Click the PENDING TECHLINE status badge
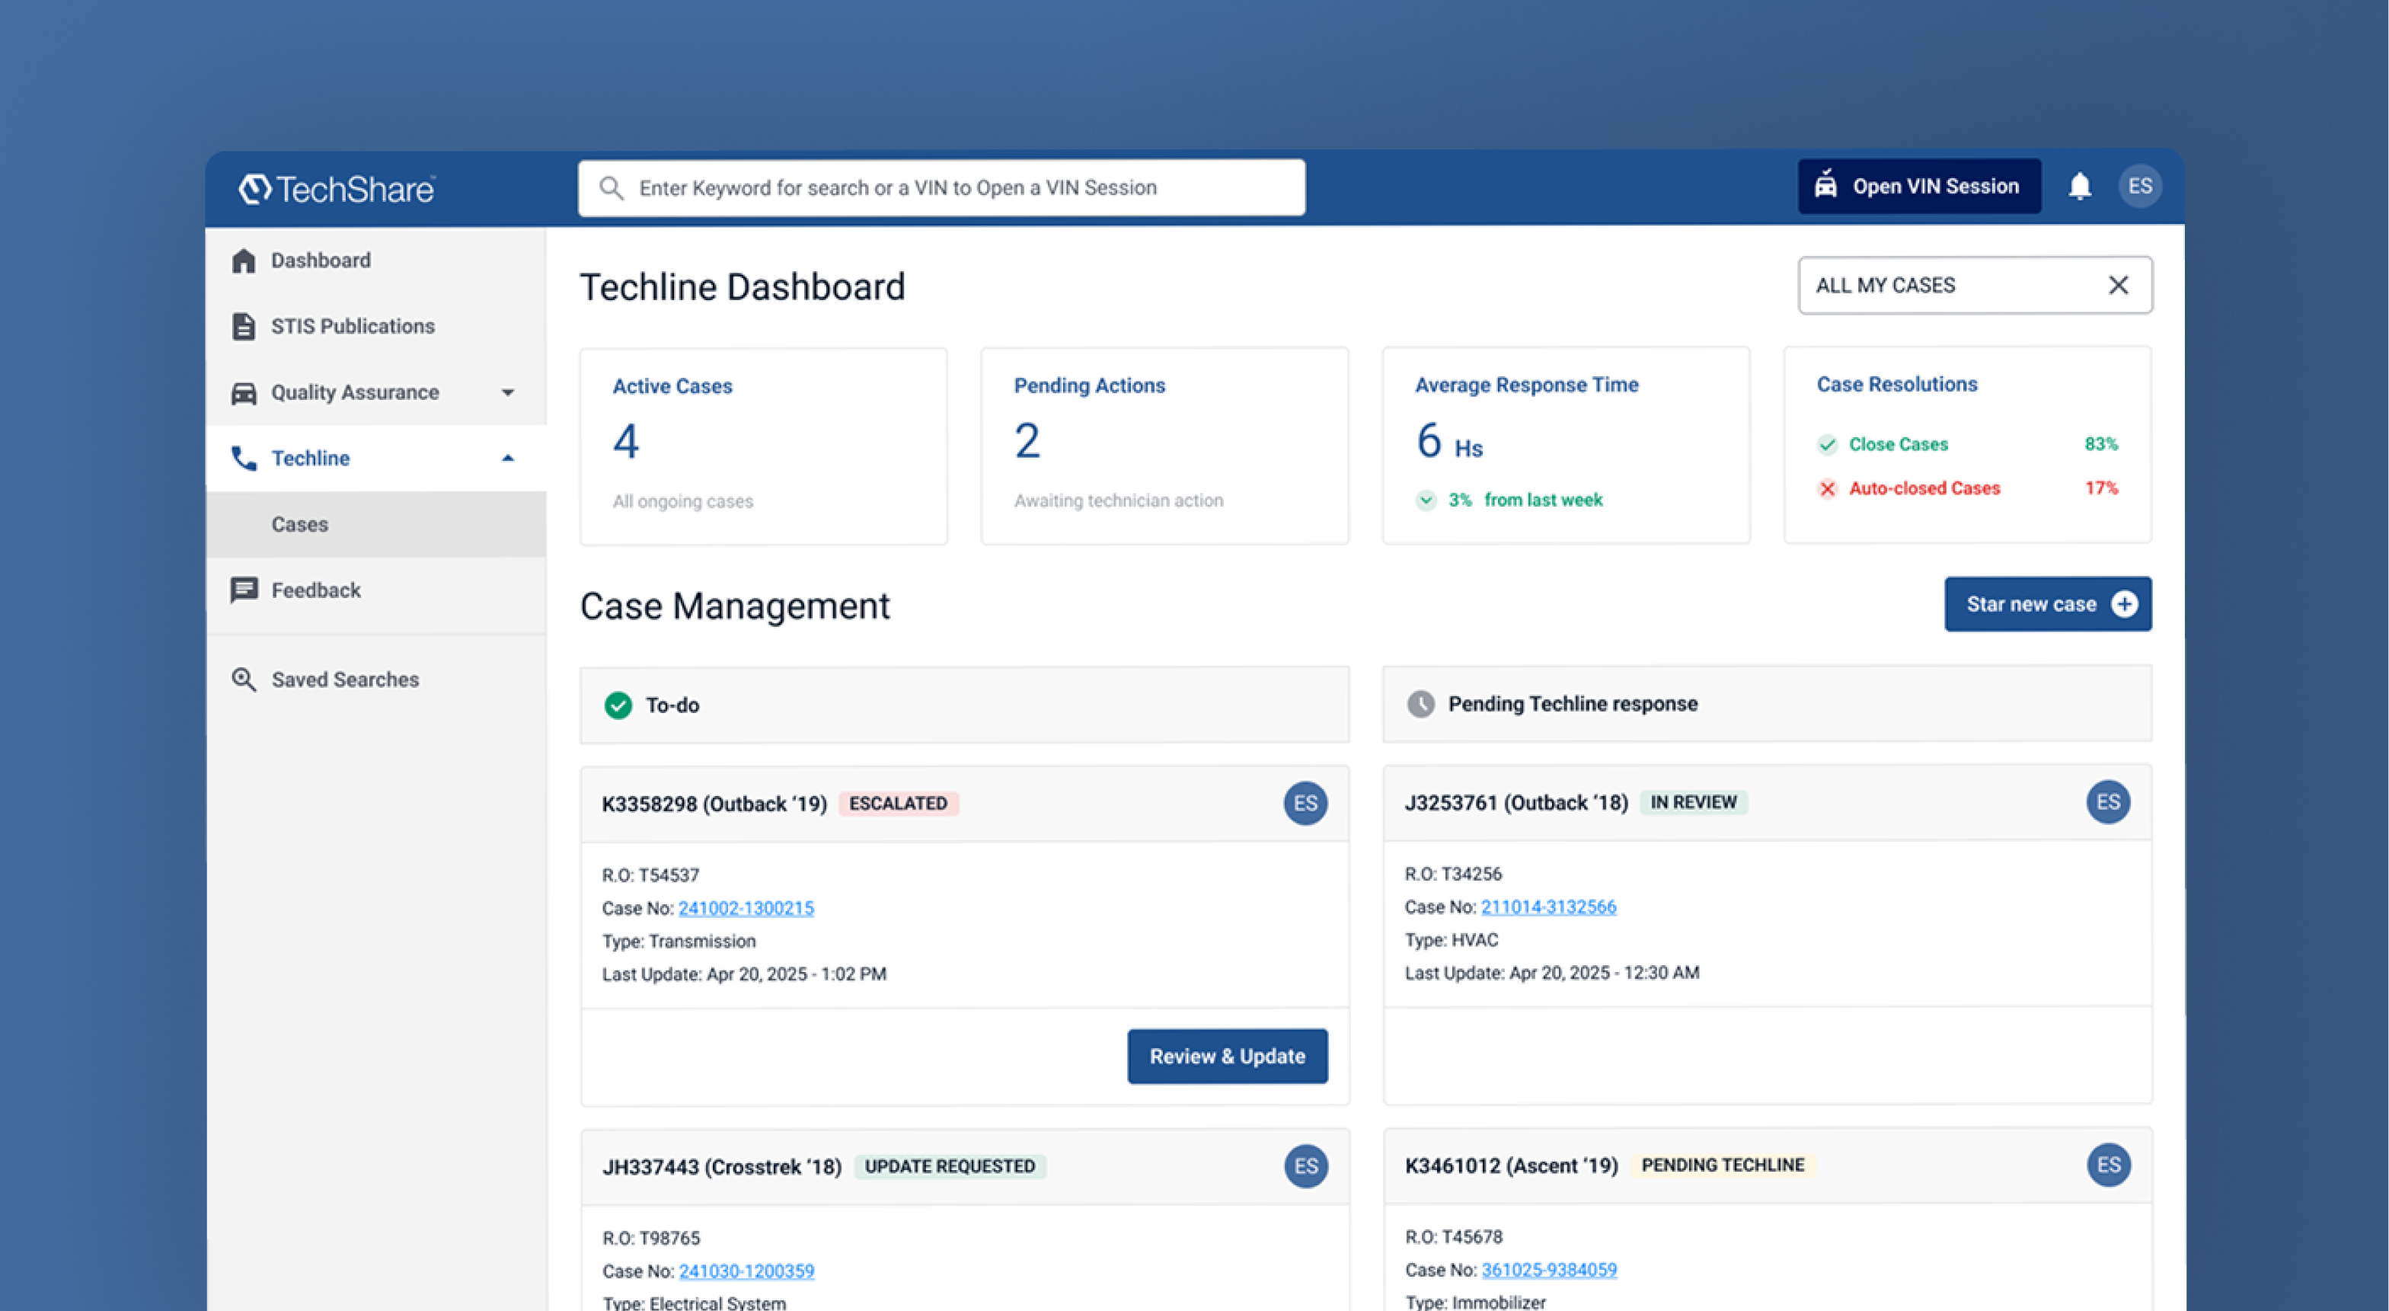Viewport: 2389px width, 1311px height. [1723, 1166]
